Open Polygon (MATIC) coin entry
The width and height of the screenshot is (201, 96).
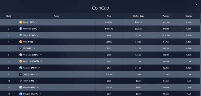pyautogui.click(x=31, y=94)
